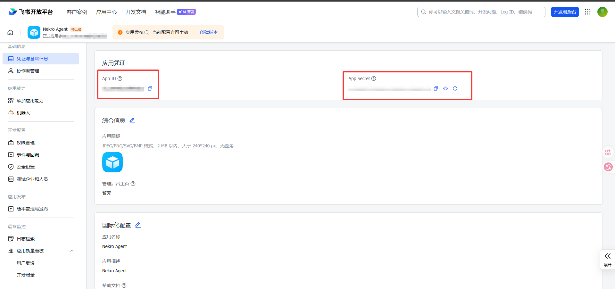The image size is (615, 289).
Task: Edit the 综合信息 section
Action: pos(132,120)
